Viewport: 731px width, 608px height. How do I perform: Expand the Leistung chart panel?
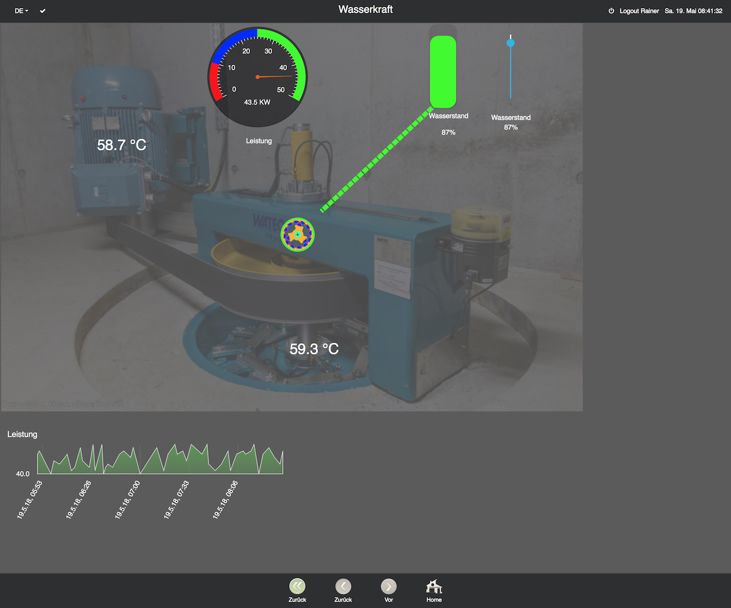point(22,434)
